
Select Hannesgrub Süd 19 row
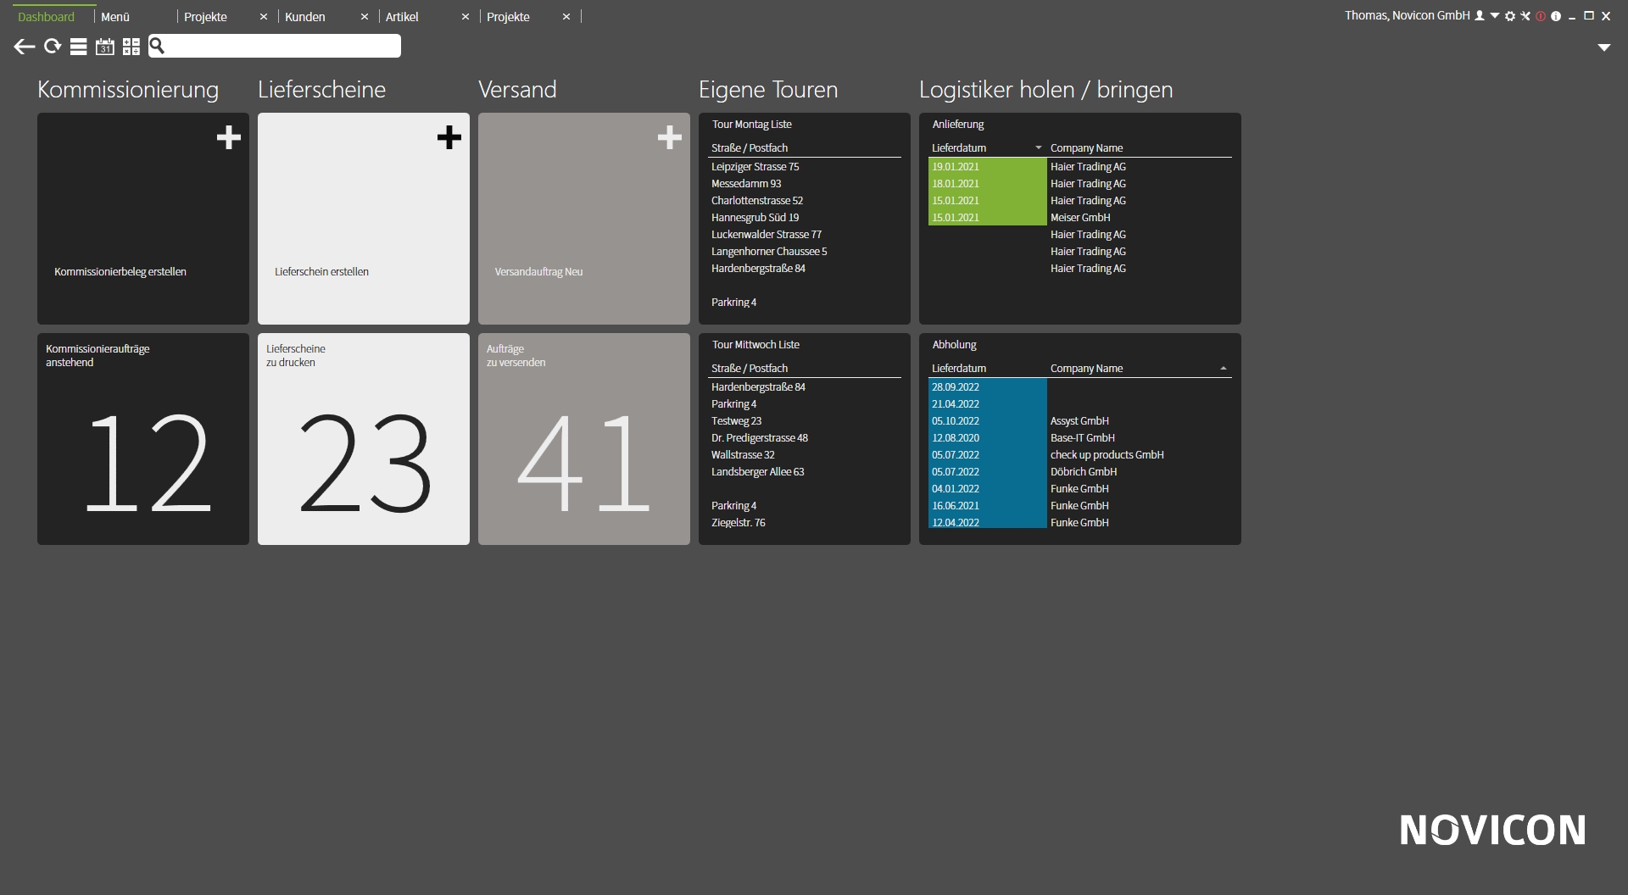[805, 217]
